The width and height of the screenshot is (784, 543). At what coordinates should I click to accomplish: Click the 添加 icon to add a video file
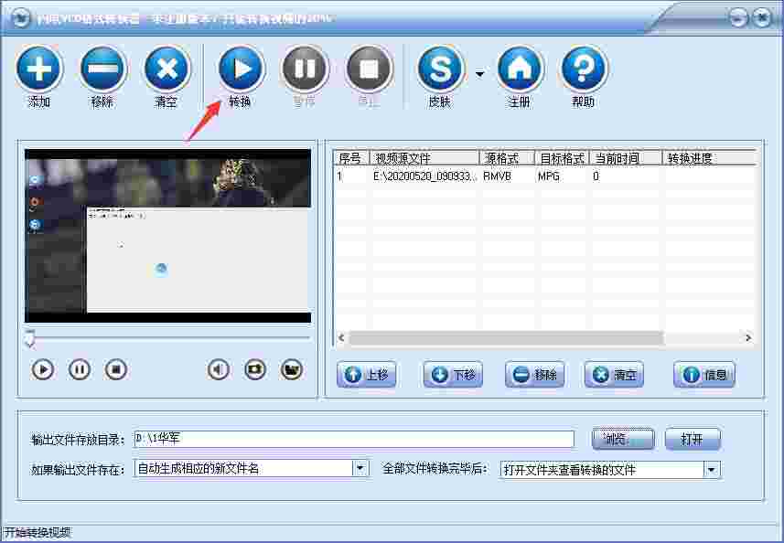pyautogui.click(x=38, y=71)
